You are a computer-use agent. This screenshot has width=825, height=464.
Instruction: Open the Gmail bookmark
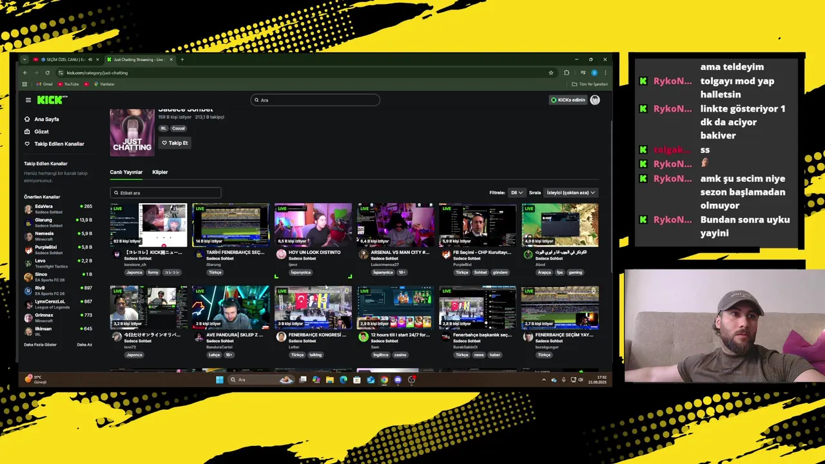(44, 84)
